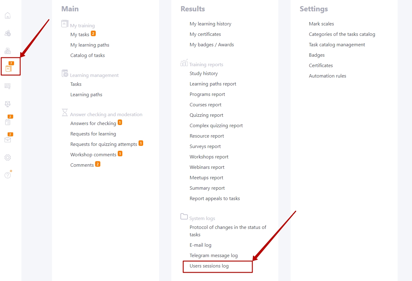Open the certificate board sidebar icon
Screen dimensions: 412x281
click(x=8, y=86)
